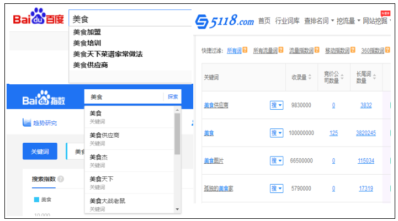This screenshot has width=398, height=221.
Task: Open the 搜 dropdown for 美食图片
Action: click(277, 160)
